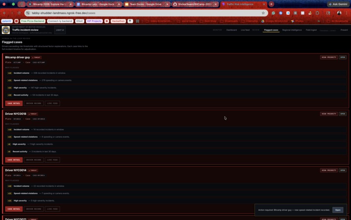Open the GSoC bookmark
The height and width of the screenshot is (220, 351).
tap(79, 21)
